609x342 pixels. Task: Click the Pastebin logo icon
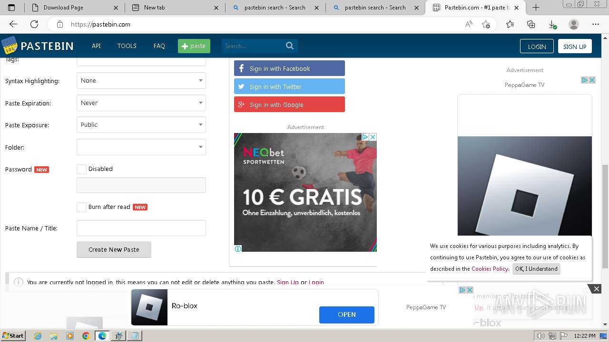click(9, 46)
